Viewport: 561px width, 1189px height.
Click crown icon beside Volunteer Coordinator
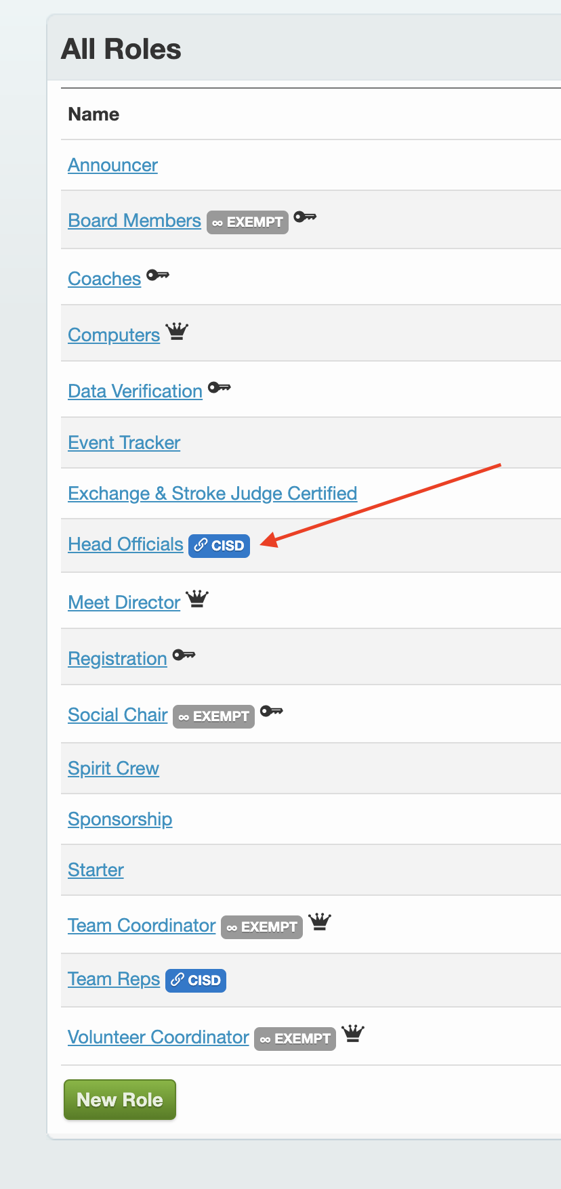point(353,1033)
